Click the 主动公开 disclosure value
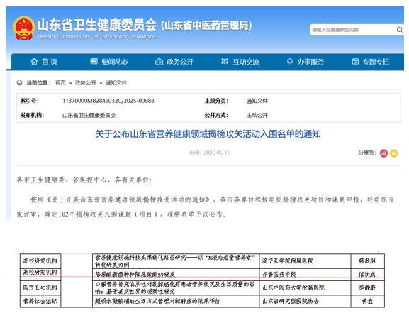Image resolution: width=409 pixels, height=323 pixels. (x=257, y=115)
